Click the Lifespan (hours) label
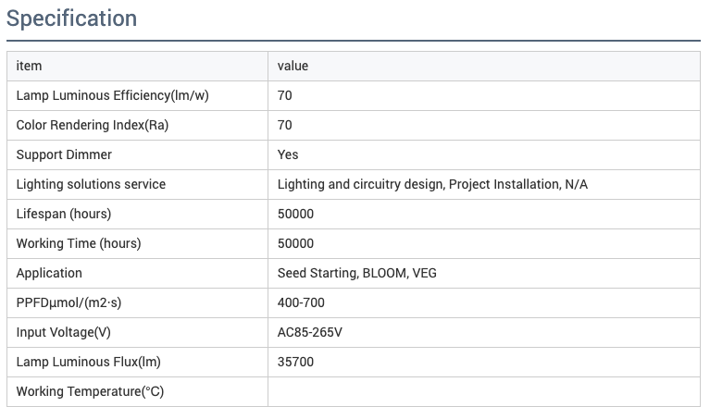The width and height of the screenshot is (710, 407). tap(64, 214)
